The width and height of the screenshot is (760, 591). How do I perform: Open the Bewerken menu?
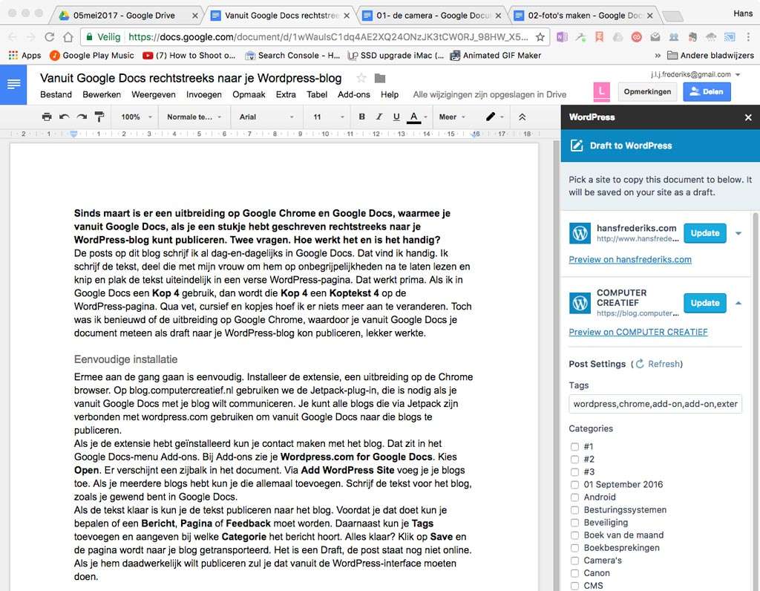[x=102, y=94]
